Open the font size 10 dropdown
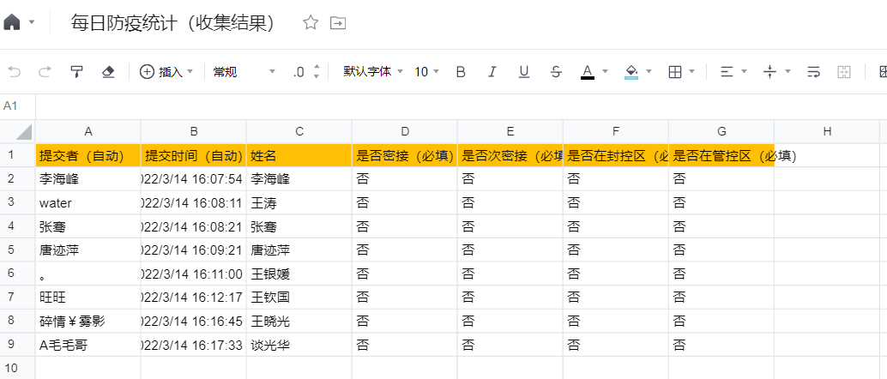Image resolution: width=887 pixels, height=379 pixels. [426, 72]
